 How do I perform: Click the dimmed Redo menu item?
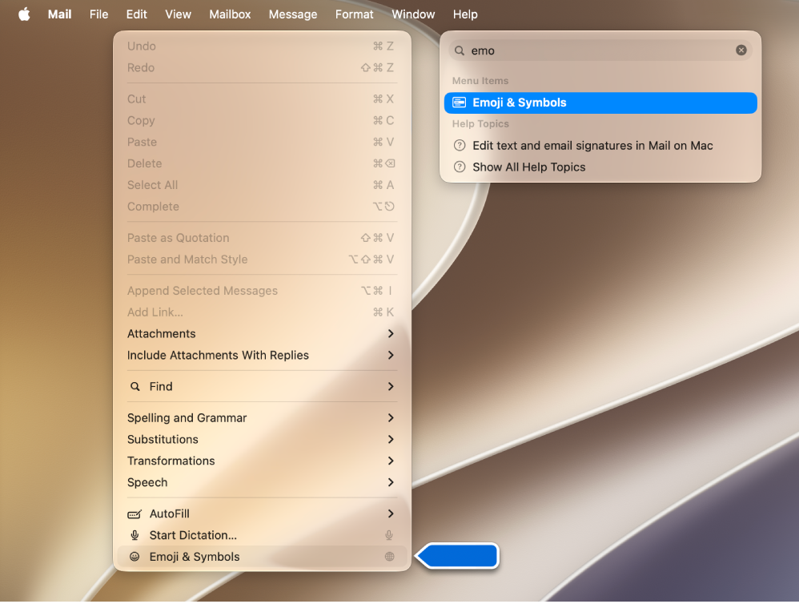262,67
